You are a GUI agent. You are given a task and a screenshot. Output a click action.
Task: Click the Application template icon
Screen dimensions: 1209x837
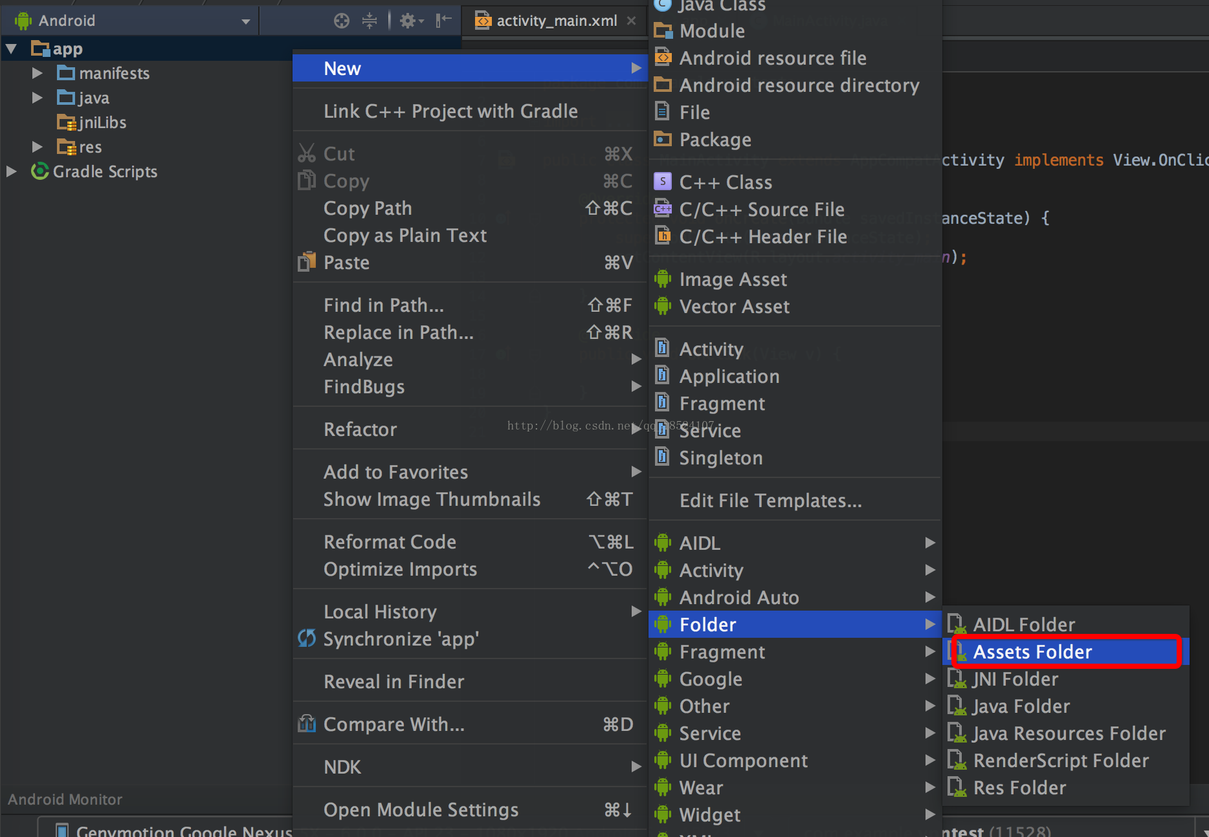click(x=662, y=376)
